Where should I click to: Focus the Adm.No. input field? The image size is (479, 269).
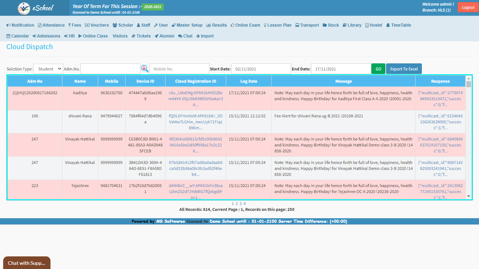[110, 69]
